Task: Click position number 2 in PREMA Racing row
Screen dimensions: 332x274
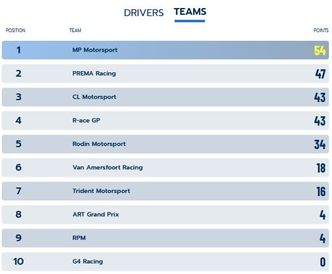Action: pyautogui.click(x=19, y=74)
